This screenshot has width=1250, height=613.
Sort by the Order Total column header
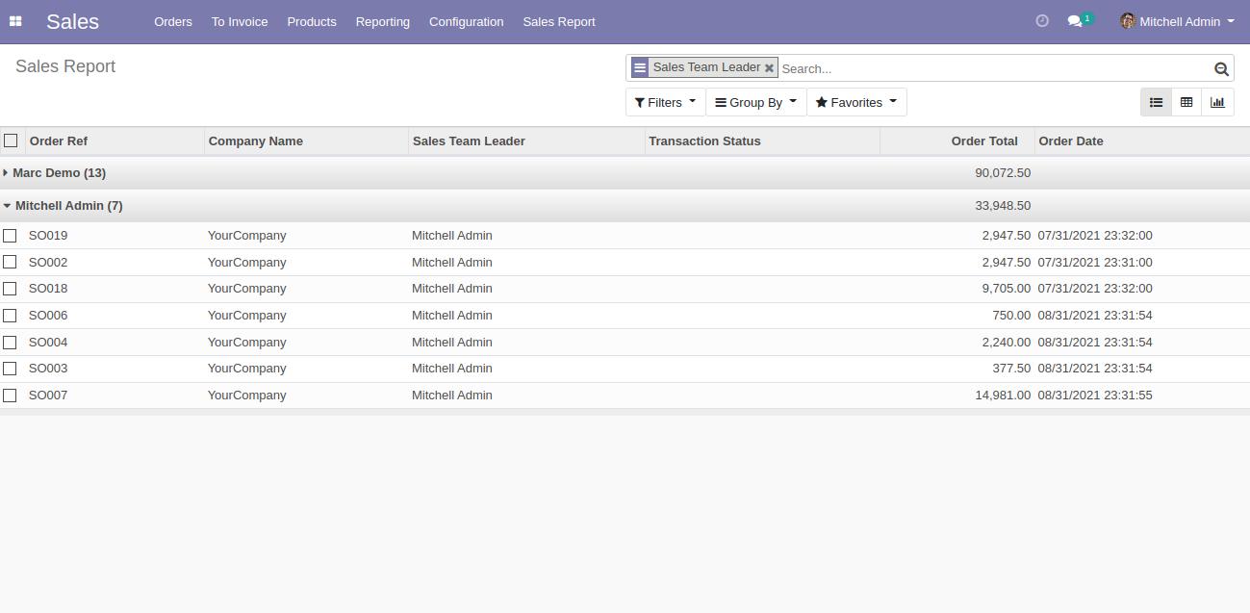(983, 141)
